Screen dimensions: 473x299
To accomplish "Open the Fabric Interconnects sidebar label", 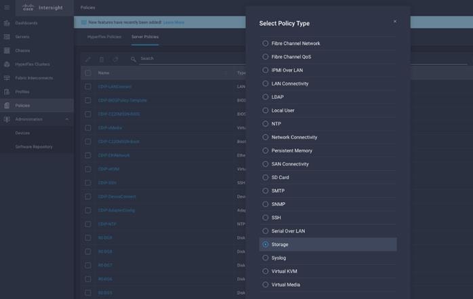I will click(34, 78).
